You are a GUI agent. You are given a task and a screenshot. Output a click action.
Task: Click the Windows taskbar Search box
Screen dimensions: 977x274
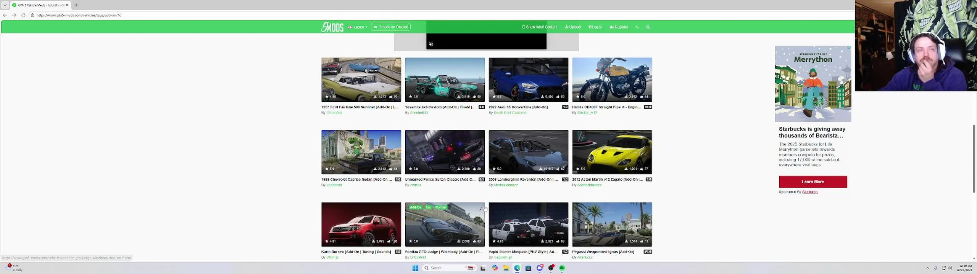[x=449, y=268]
